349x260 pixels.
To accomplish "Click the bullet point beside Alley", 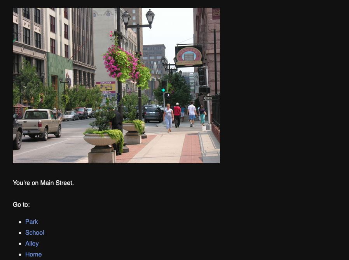I will pyautogui.click(x=20, y=244).
